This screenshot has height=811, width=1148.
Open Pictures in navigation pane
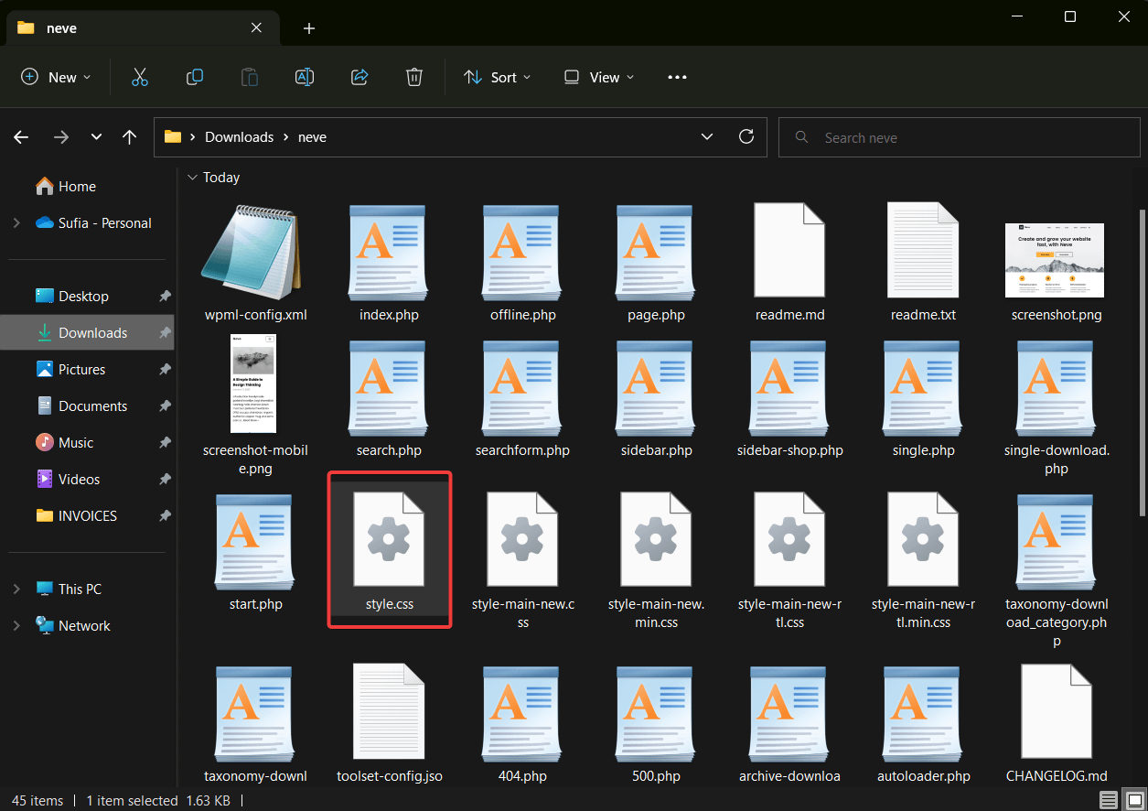tap(82, 370)
